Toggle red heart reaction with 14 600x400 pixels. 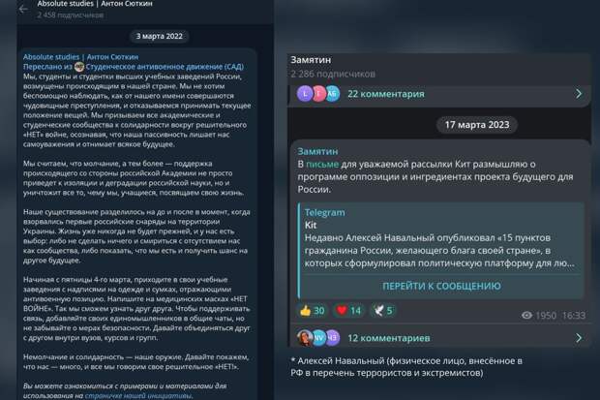pyautogui.click(x=347, y=311)
